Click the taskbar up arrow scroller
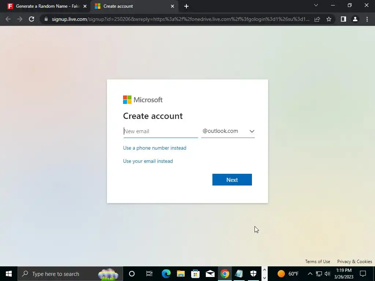Viewport: 375px width, 281px height. pos(264,270)
